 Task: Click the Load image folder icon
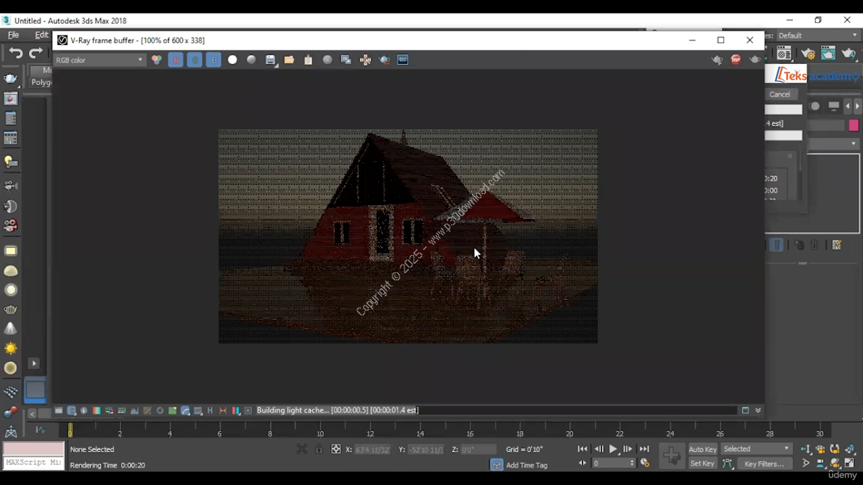coord(289,60)
